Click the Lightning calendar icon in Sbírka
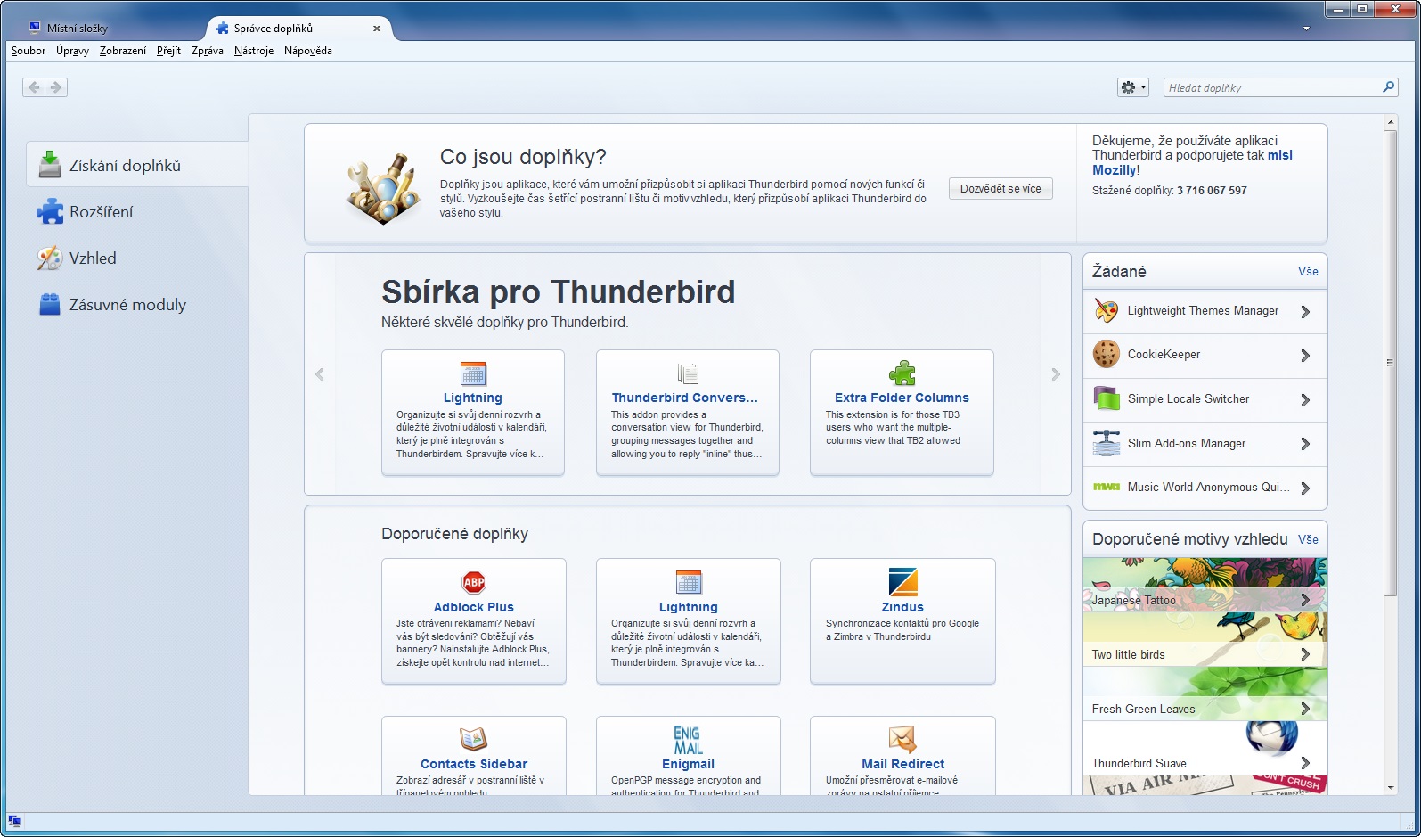This screenshot has width=1421, height=837. (473, 373)
